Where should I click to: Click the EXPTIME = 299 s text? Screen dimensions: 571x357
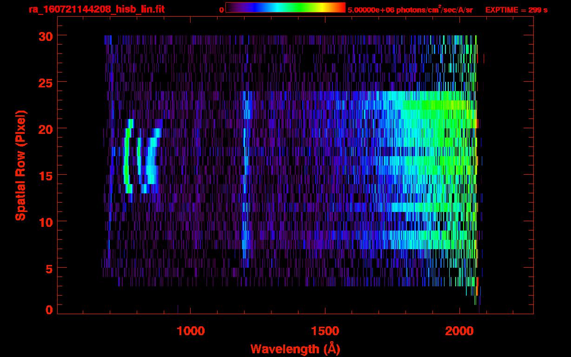pos(516,10)
